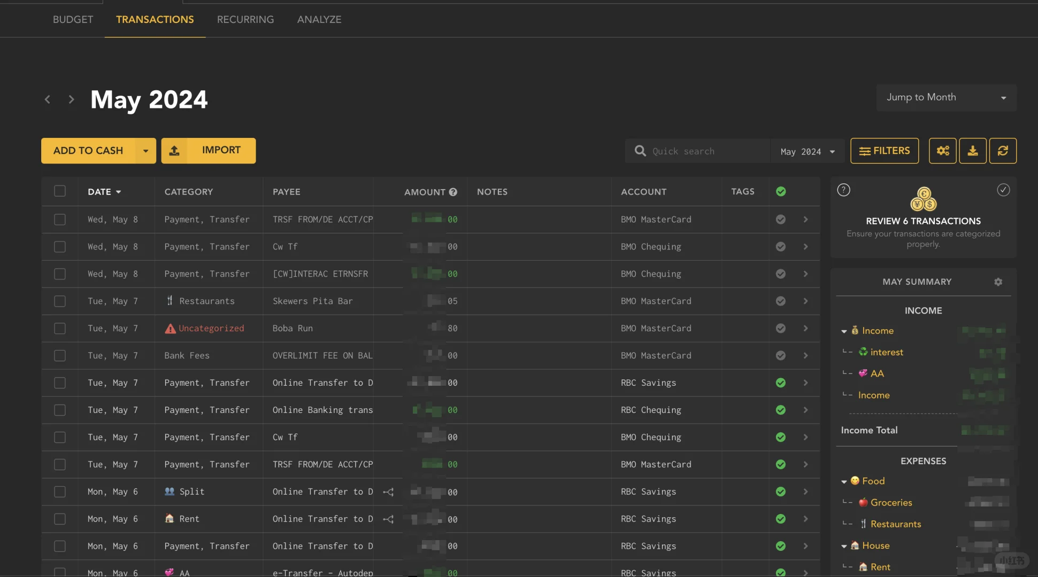Download transactions export icon
1038x577 pixels.
click(973, 151)
